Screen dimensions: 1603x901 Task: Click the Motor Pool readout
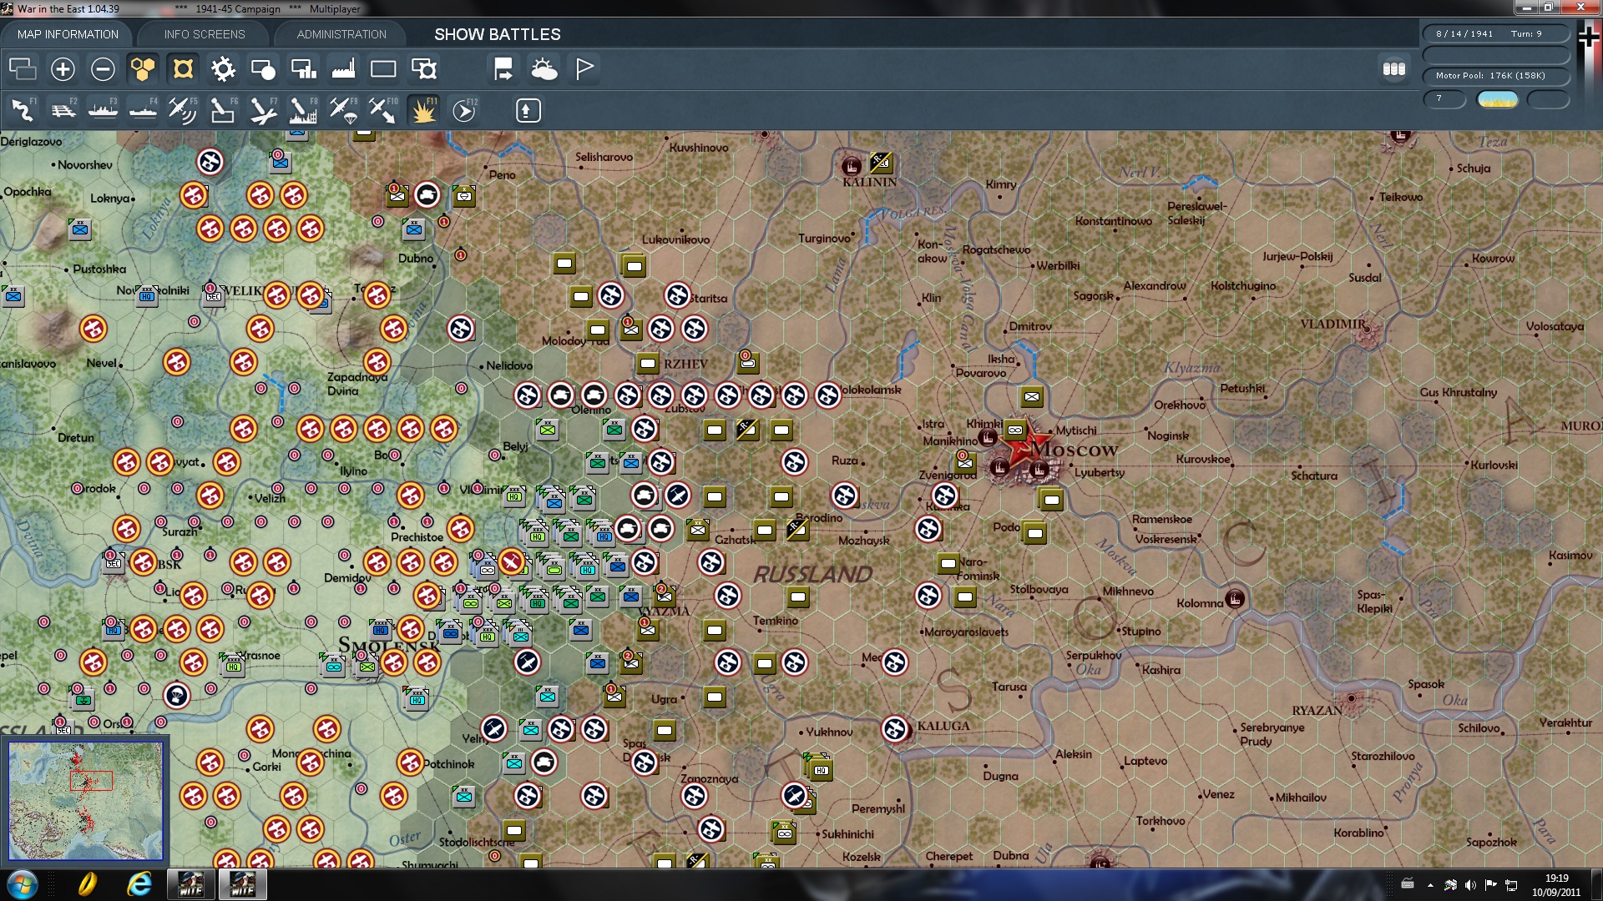[1496, 76]
